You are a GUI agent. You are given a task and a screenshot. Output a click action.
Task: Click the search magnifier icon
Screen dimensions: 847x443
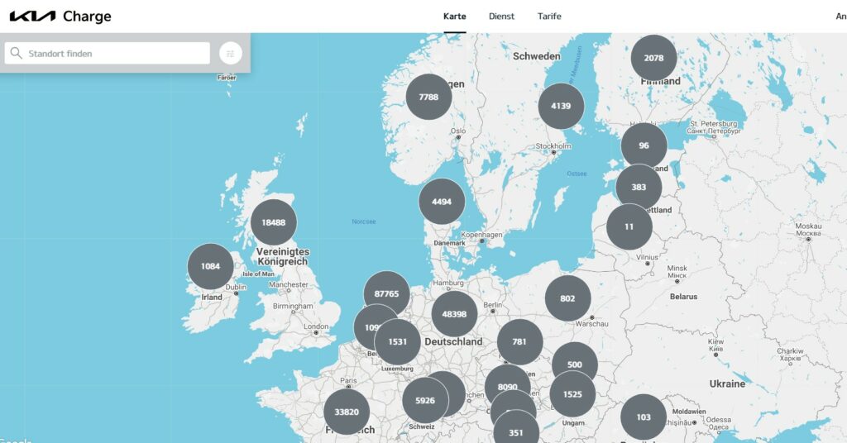coord(17,53)
